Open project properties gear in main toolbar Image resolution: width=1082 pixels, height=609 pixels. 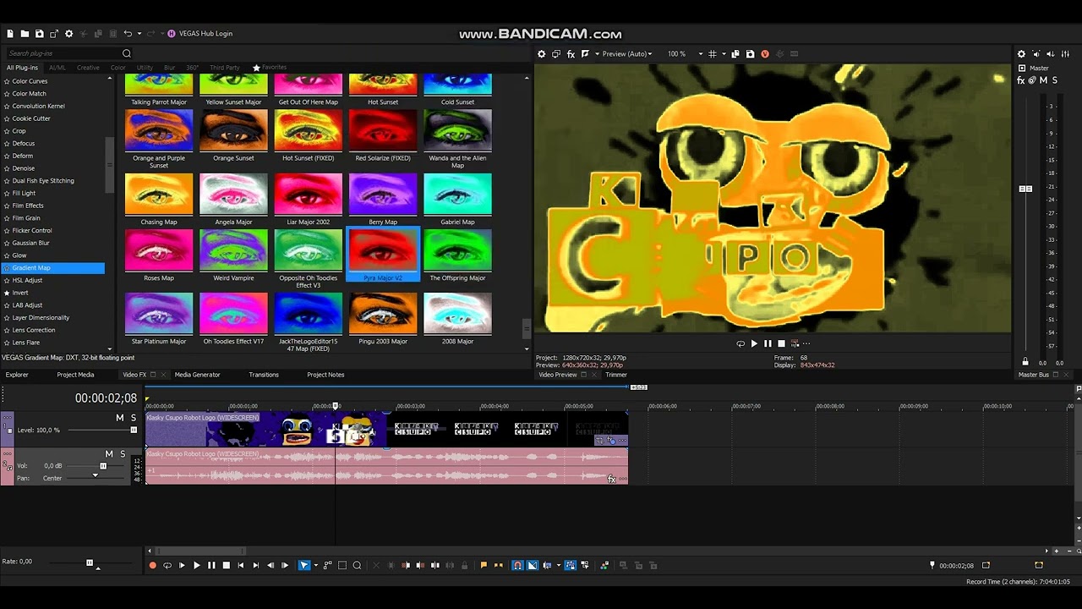(69, 34)
